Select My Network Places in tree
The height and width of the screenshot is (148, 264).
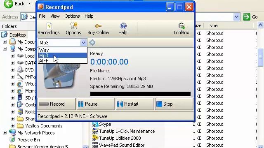tap(36, 133)
